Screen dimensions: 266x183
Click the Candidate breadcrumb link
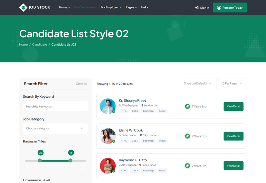[40, 45]
